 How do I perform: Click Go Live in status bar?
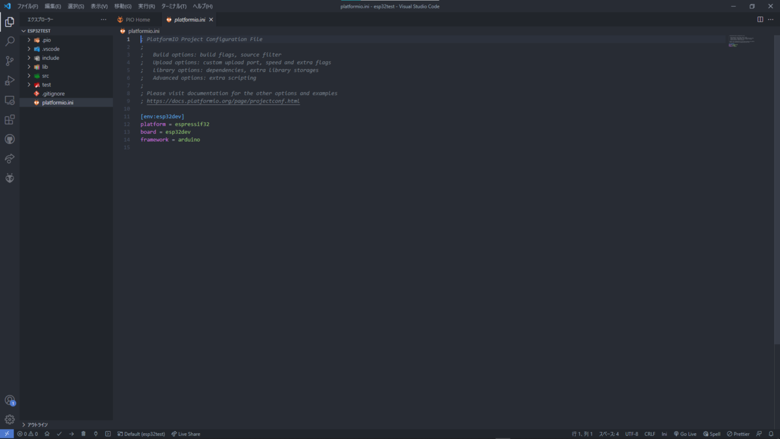pos(685,434)
